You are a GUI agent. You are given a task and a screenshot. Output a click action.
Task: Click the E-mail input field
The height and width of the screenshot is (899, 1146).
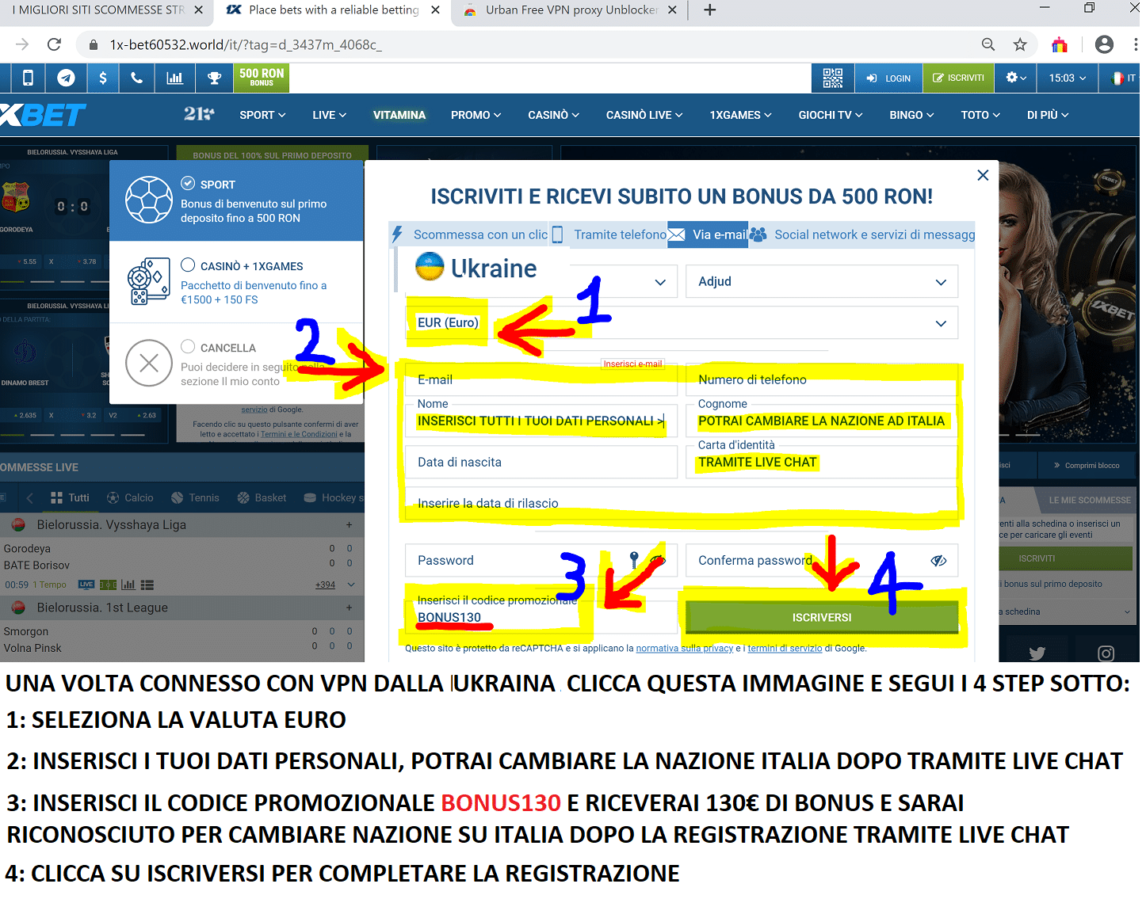[x=541, y=380]
